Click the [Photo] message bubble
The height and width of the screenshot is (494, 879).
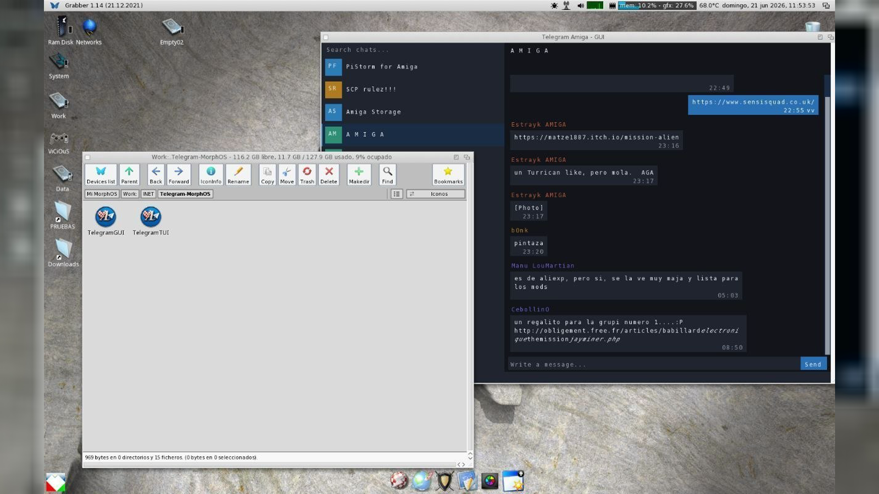[x=528, y=211]
